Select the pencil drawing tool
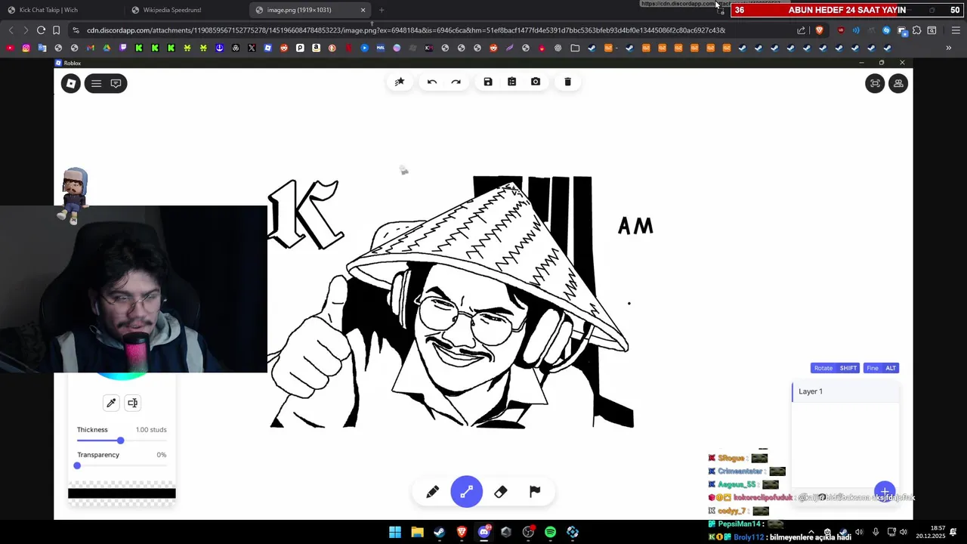The height and width of the screenshot is (544, 967). click(x=432, y=492)
